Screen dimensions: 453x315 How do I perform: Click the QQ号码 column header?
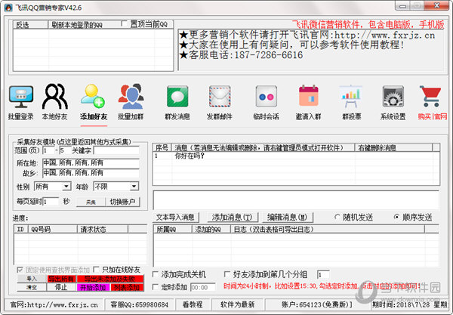click(52, 229)
